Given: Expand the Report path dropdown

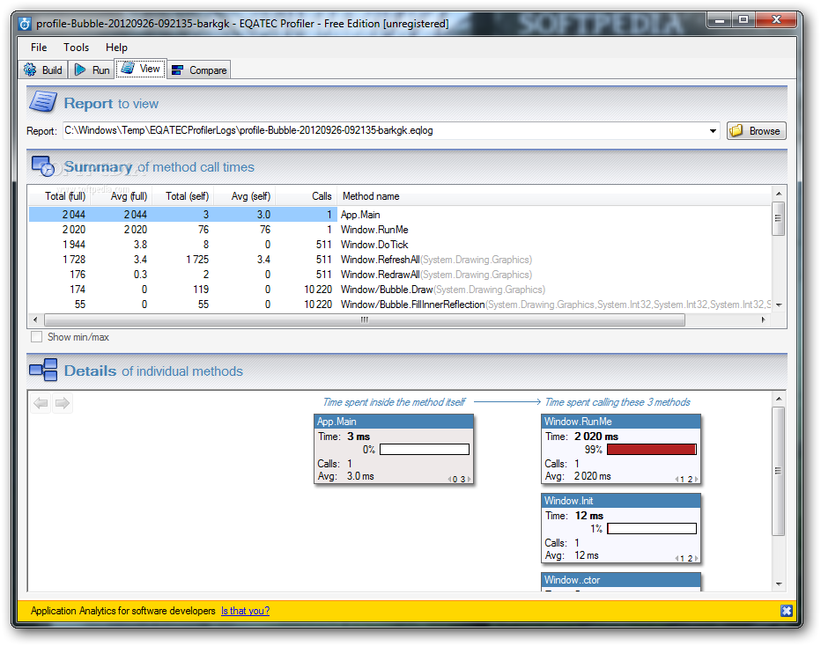Looking at the screenshot, I should (x=713, y=131).
